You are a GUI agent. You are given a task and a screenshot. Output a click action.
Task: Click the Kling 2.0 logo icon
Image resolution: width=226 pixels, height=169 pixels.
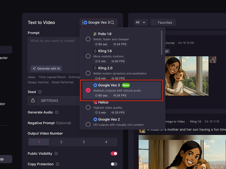click(95, 68)
